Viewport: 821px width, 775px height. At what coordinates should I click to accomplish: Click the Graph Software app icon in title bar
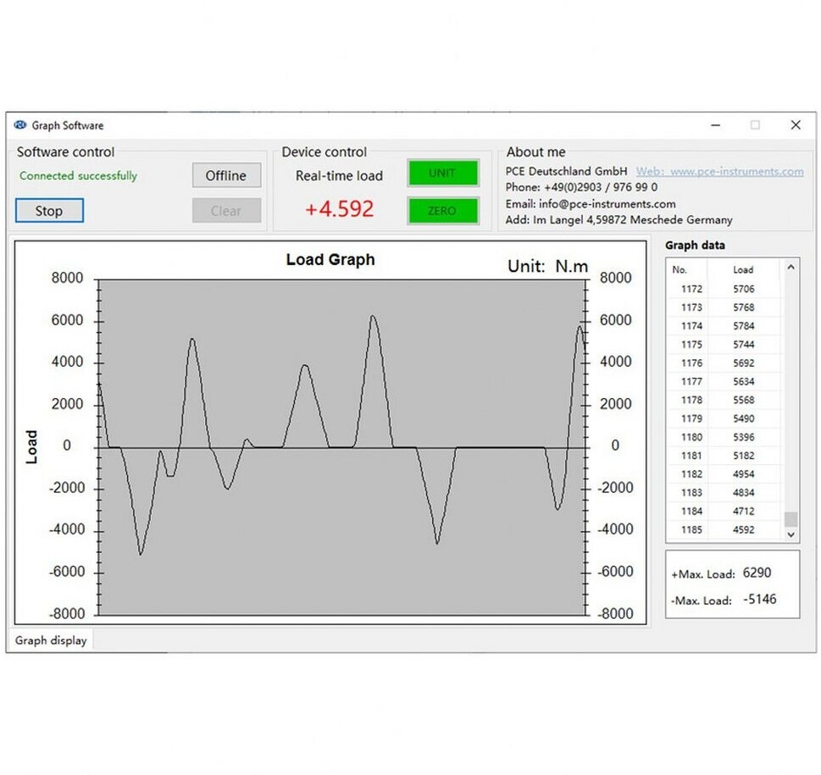19,125
